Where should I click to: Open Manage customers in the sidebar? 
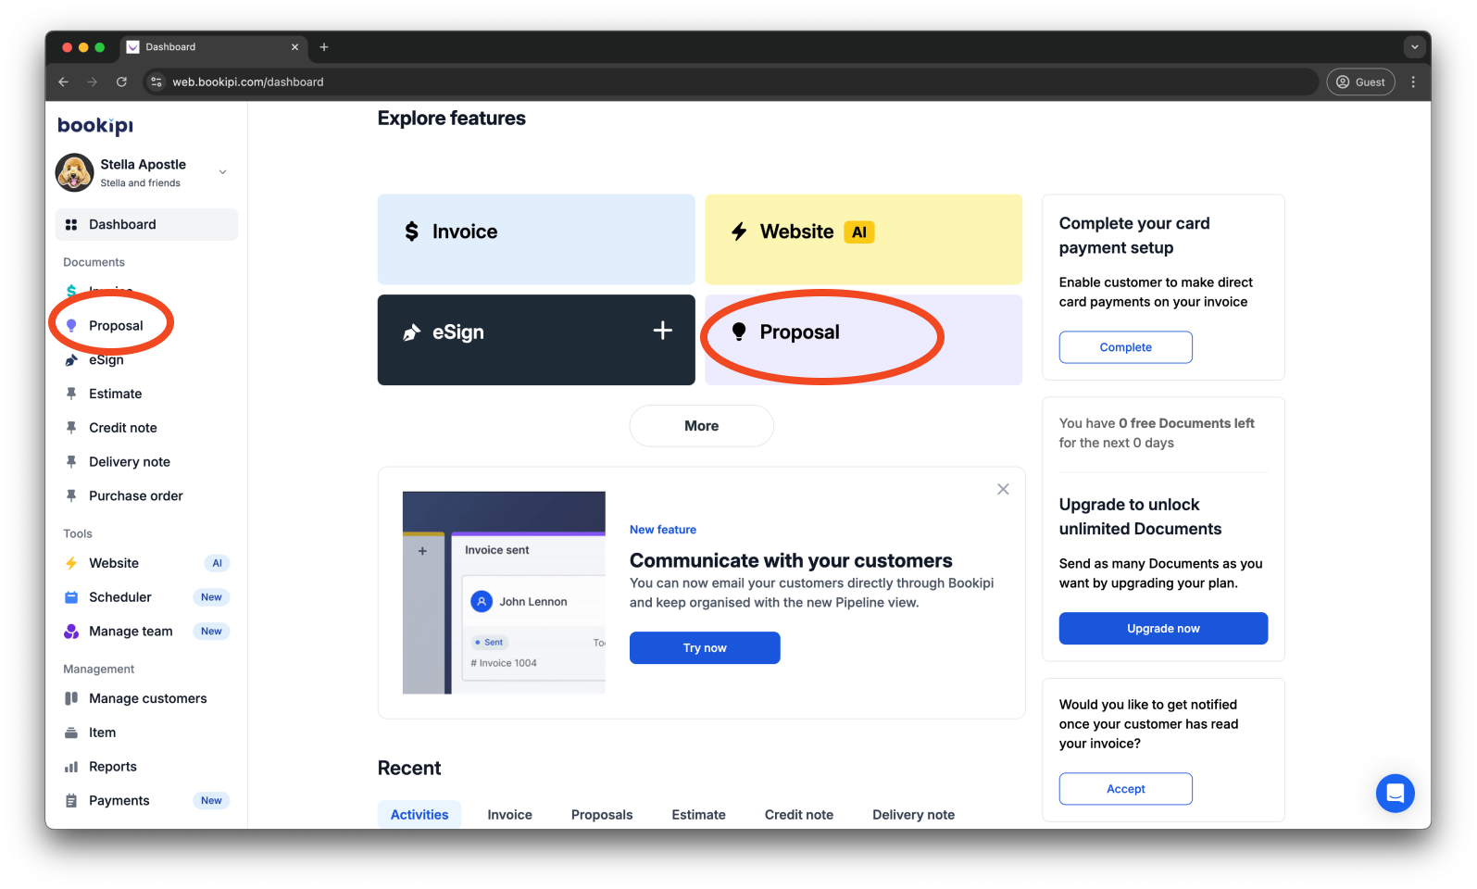pyautogui.click(x=146, y=699)
